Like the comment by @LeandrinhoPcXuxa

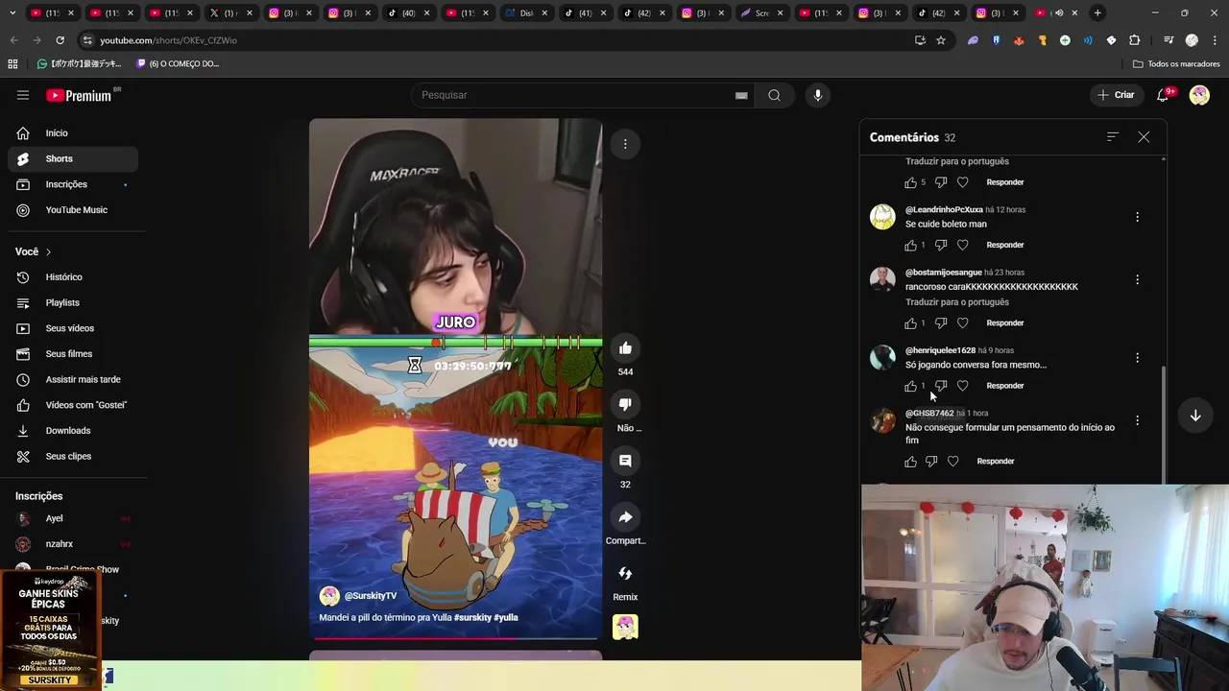click(910, 245)
